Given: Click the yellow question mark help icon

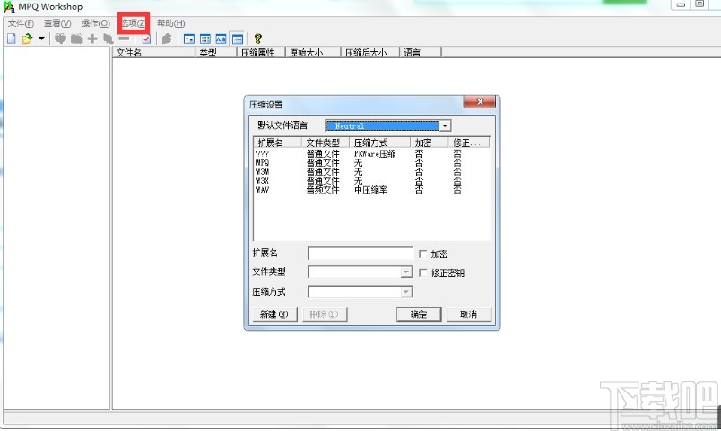Looking at the screenshot, I should (x=258, y=39).
